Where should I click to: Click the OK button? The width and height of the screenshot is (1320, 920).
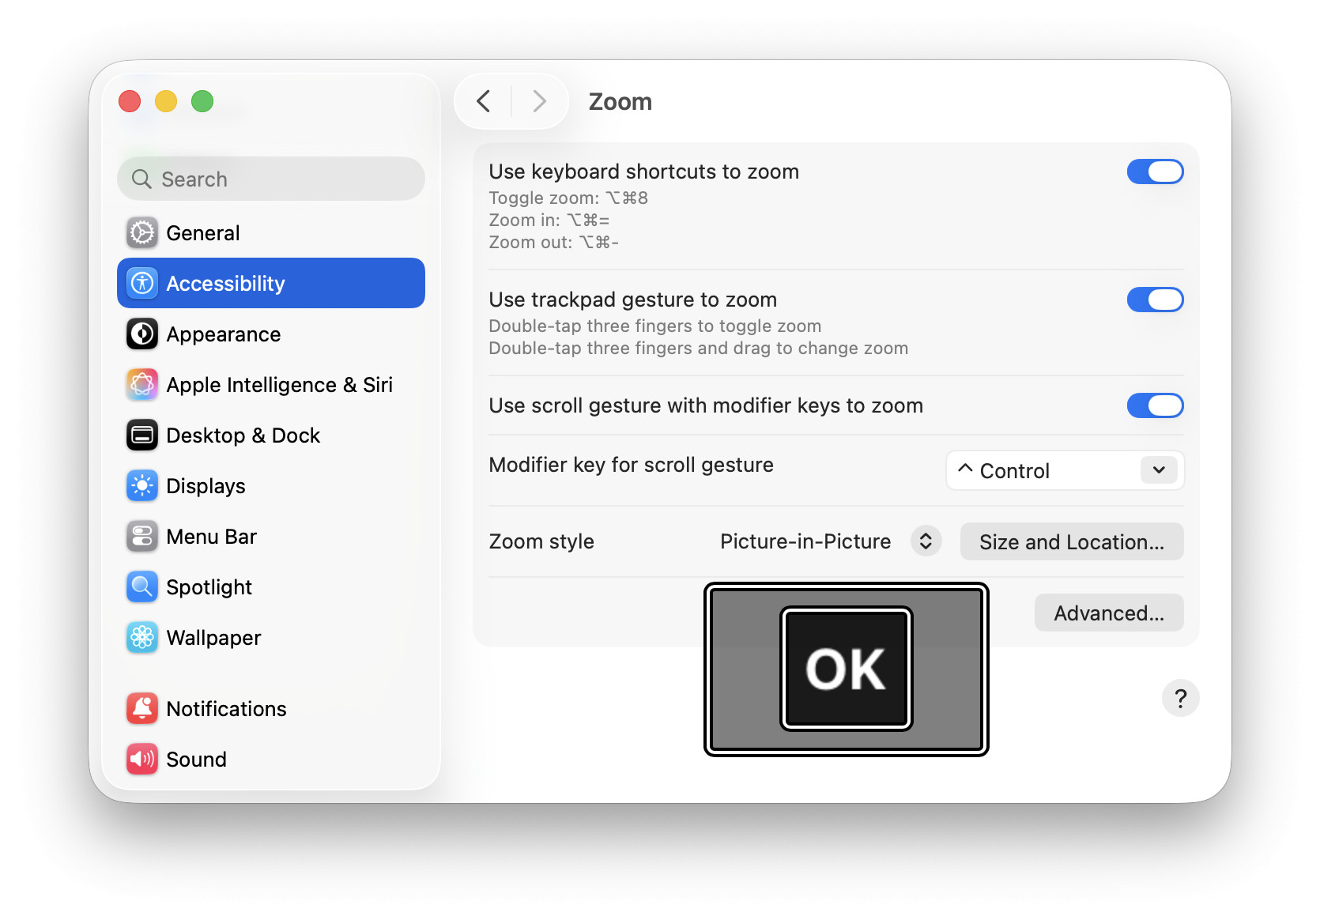[847, 669]
